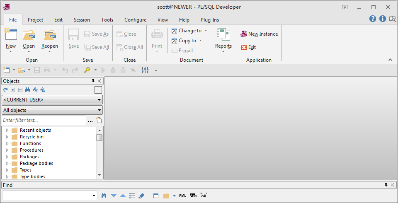This screenshot has width=398, height=203.
Task: Click Copy to in Document group
Action: 184,41
